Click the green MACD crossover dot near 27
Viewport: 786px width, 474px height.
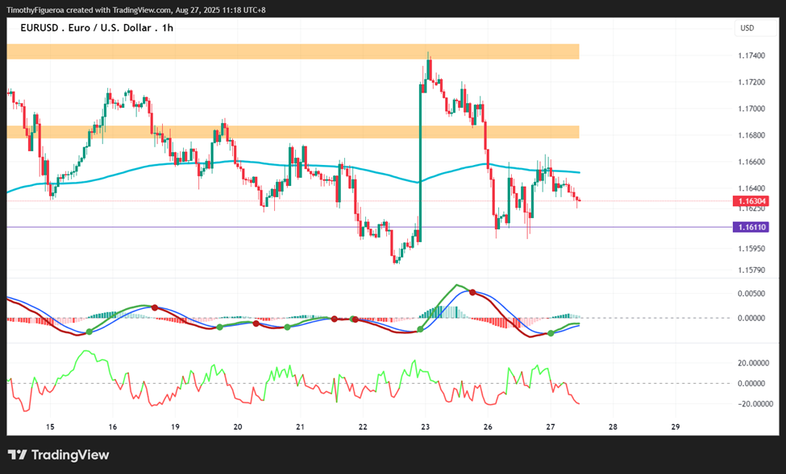tap(551, 333)
